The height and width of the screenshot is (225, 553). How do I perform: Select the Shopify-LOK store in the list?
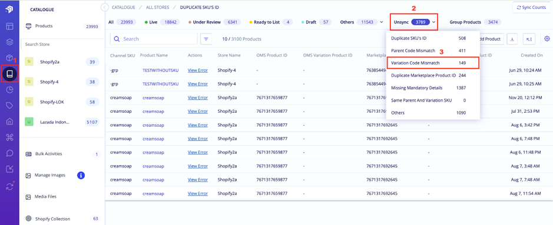tap(62, 102)
